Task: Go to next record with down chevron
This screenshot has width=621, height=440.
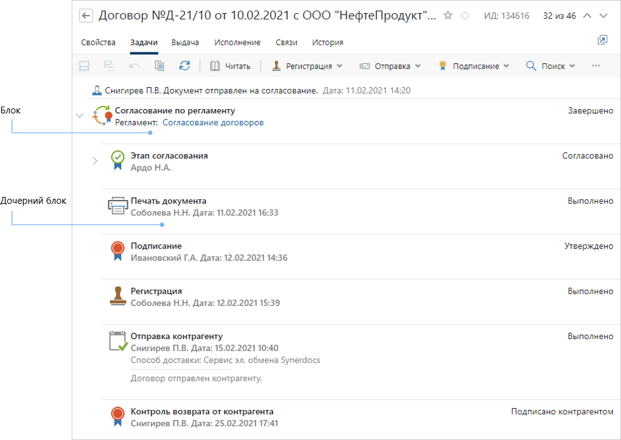Action: click(603, 16)
